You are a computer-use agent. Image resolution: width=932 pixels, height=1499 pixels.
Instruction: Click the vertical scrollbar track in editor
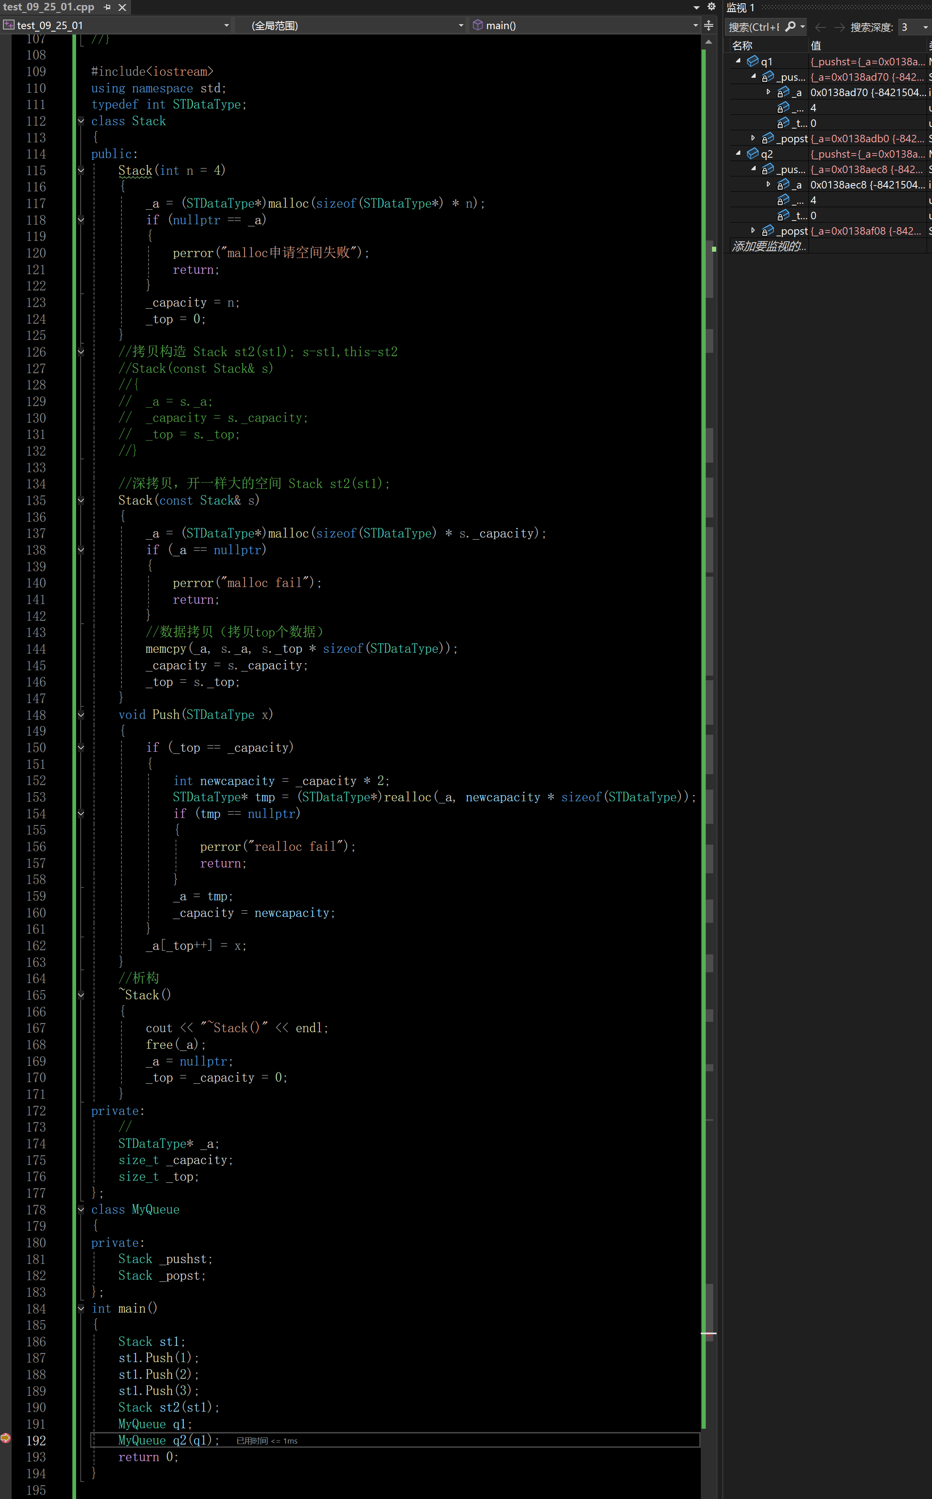coord(709,765)
